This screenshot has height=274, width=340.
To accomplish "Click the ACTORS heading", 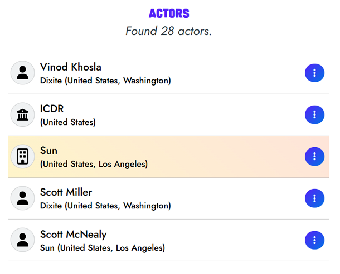I will pyautogui.click(x=169, y=13).
